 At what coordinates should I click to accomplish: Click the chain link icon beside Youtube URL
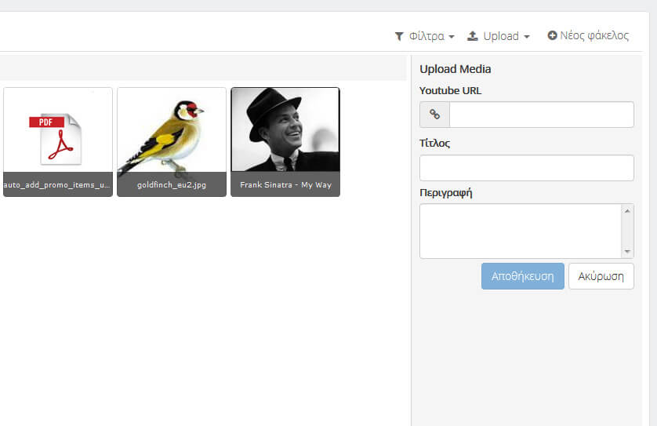pos(434,114)
